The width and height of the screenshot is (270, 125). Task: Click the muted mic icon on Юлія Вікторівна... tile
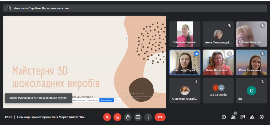tap(263, 54)
